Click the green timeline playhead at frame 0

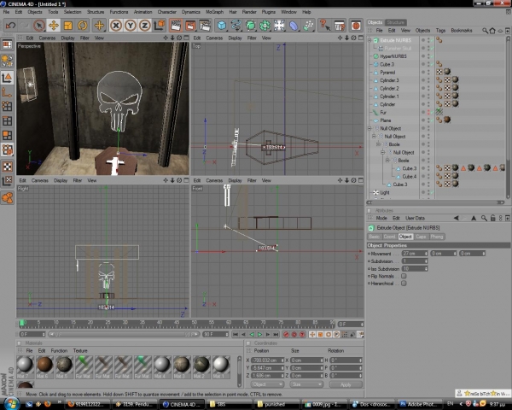[21, 324]
